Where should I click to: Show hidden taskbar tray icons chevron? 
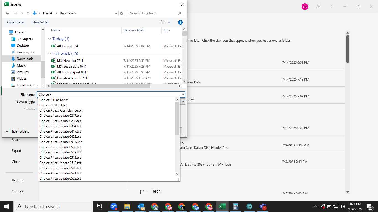(315, 206)
